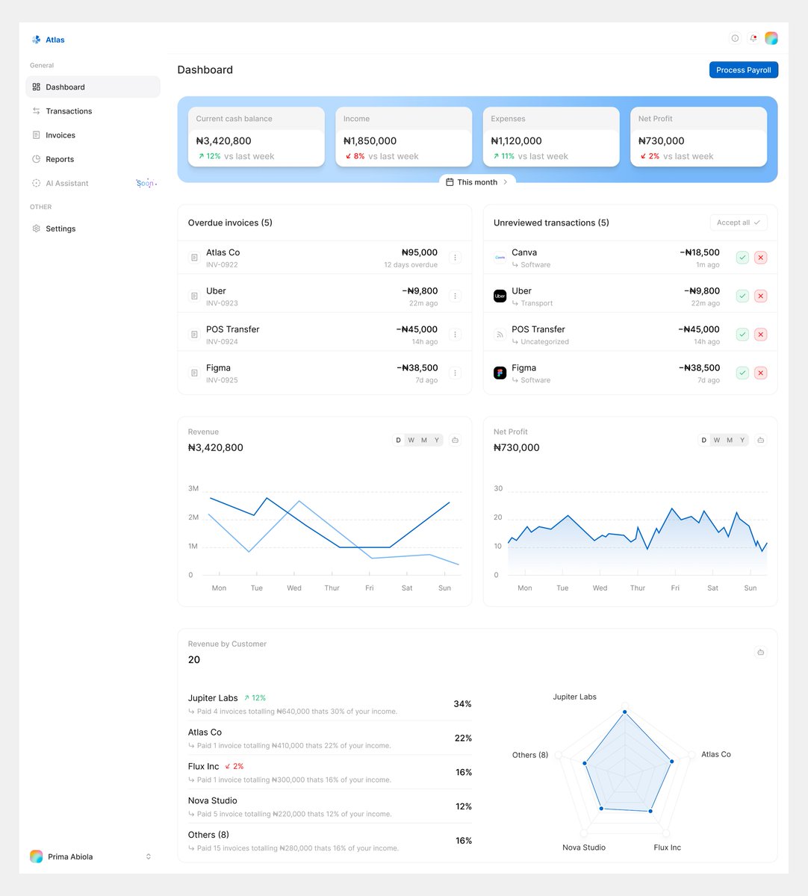The width and height of the screenshot is (808, 896).
Task: Accept the POS Transfer transaction green check
Action: 742,335
